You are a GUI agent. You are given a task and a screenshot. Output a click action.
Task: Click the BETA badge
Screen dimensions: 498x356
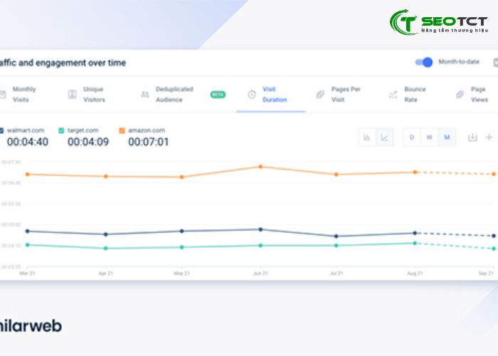(x=218, y=95)
